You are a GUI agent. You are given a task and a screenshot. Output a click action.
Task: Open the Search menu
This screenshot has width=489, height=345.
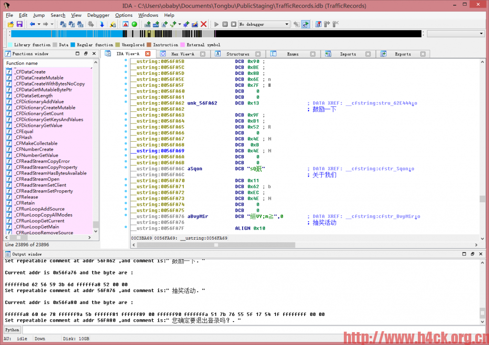[x=58, y=15]
